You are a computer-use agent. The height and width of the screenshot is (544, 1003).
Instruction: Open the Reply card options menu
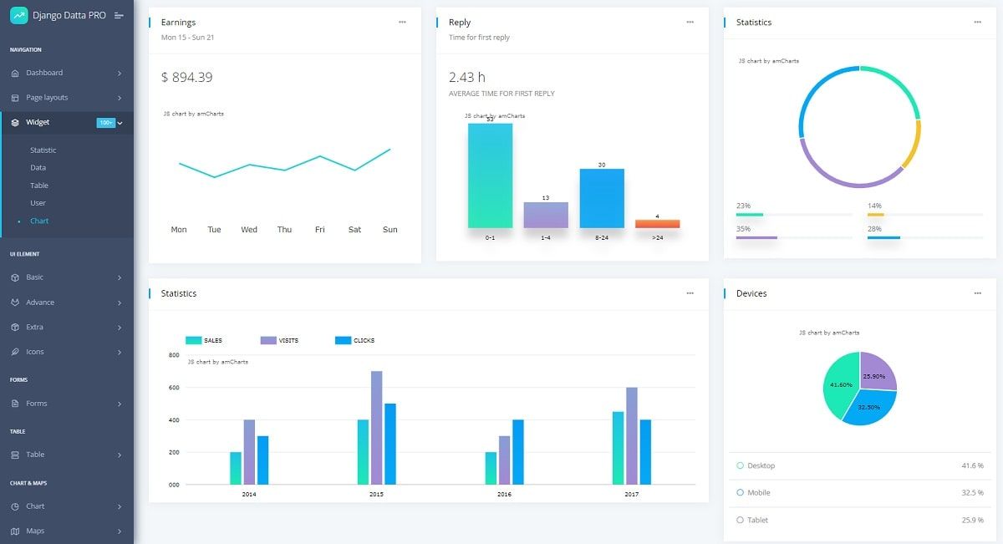pos(690,20)
